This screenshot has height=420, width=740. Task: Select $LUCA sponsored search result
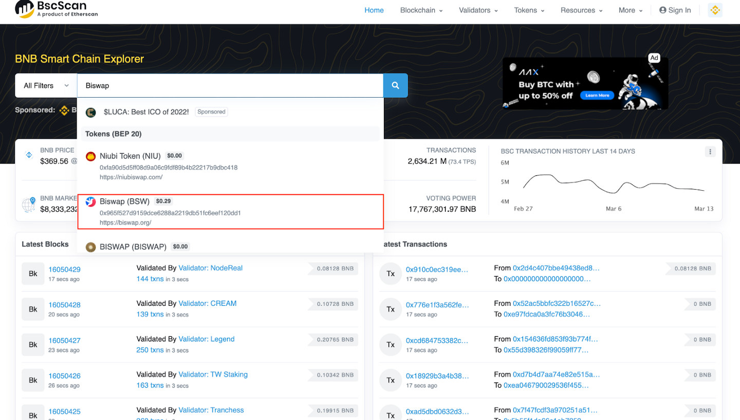click(231, 112)
